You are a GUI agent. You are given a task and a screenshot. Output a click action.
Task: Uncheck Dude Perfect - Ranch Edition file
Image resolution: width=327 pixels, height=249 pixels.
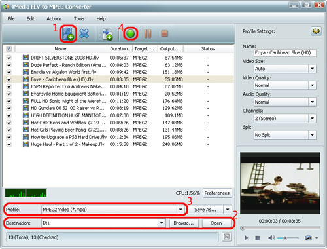(9, 65)
